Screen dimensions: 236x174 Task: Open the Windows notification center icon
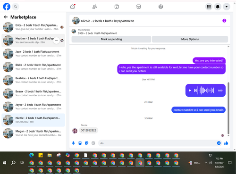click(x=230, y=163)
